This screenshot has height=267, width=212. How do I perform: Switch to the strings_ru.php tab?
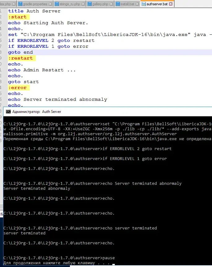click(70, 4)
